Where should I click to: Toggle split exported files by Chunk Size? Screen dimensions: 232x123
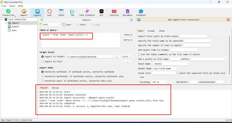pyautogui.click(x=178, y=73)
